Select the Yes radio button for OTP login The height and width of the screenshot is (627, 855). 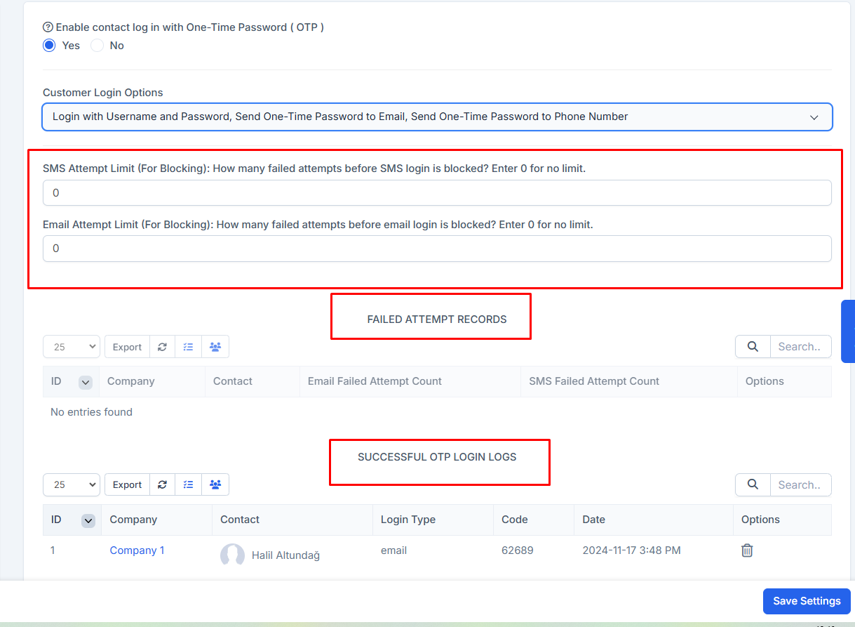tap(48, 45)
